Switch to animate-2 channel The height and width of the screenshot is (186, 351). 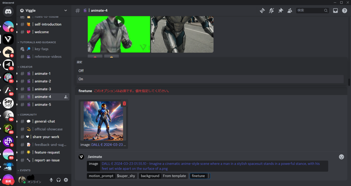coord(44,81)
